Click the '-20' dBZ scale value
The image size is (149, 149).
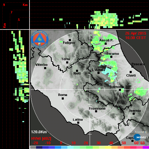pyautogui.click(x=35, y=143)
